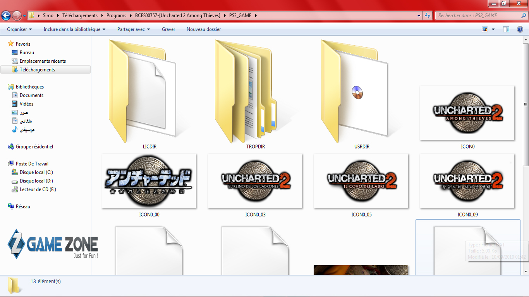Open the view options dropdown arrow
Screen dimensions: 529x297
pos(493,29)
